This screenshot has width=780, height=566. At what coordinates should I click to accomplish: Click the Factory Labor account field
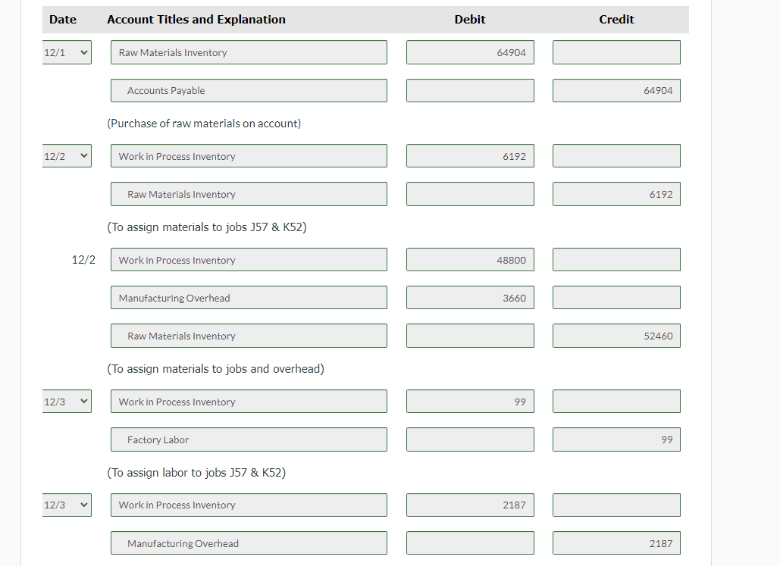pos(249,439)
